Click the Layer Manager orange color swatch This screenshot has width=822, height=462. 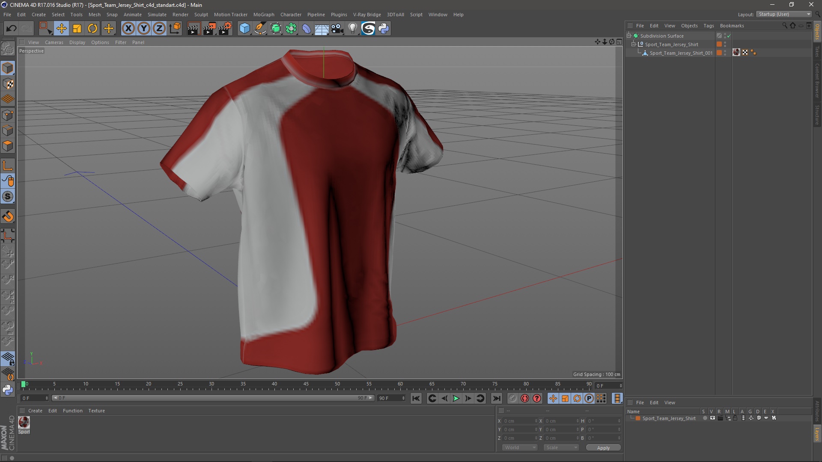(x=638, y=418)
